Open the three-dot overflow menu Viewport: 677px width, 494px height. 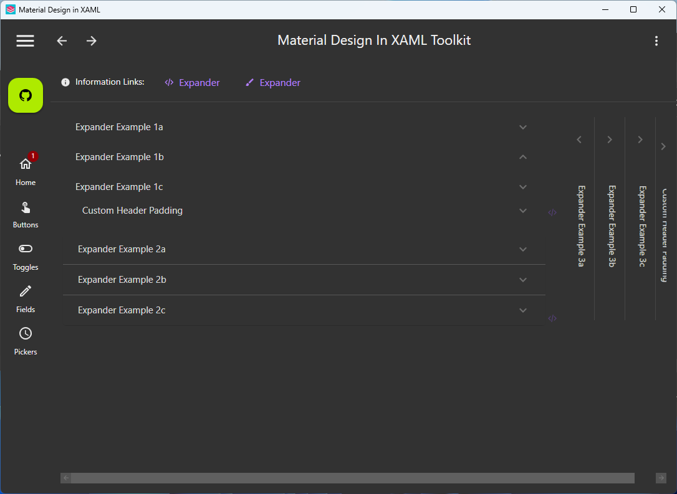pyautogui.click(x=656, y=40)
